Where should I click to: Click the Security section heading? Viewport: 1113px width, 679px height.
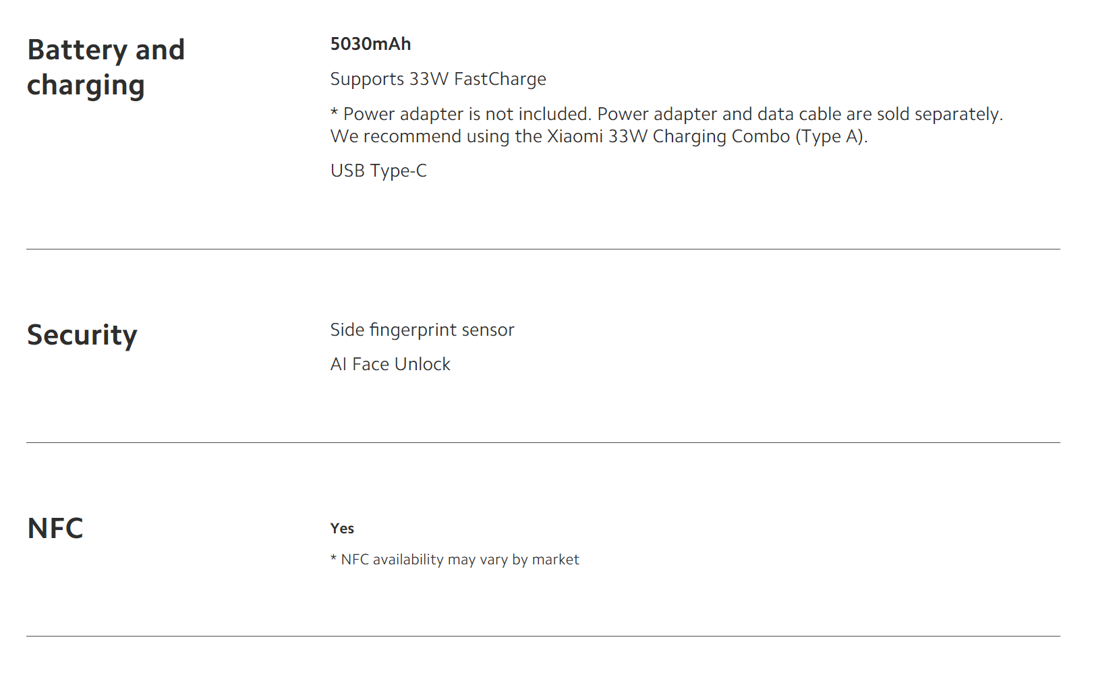pos(82,335)
